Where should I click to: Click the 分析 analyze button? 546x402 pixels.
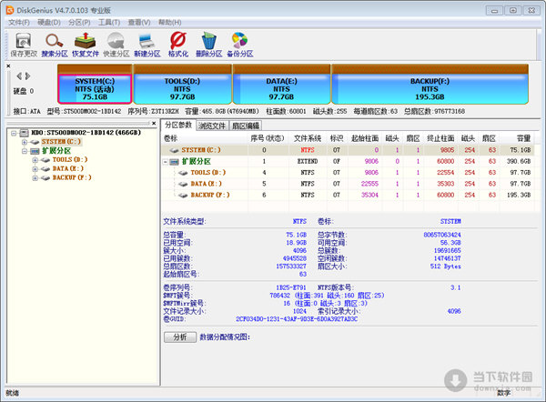180,337
